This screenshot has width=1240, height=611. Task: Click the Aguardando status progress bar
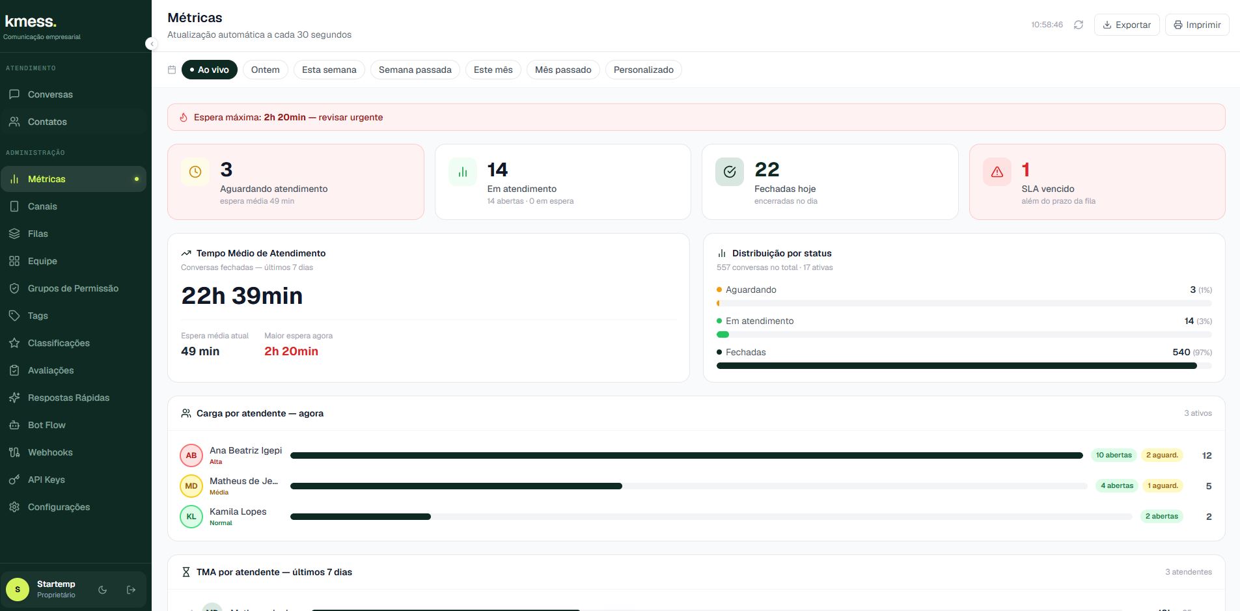tap(964, 303)
